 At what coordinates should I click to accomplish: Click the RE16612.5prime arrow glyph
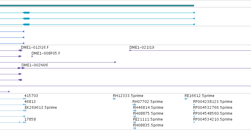point(186,99)
